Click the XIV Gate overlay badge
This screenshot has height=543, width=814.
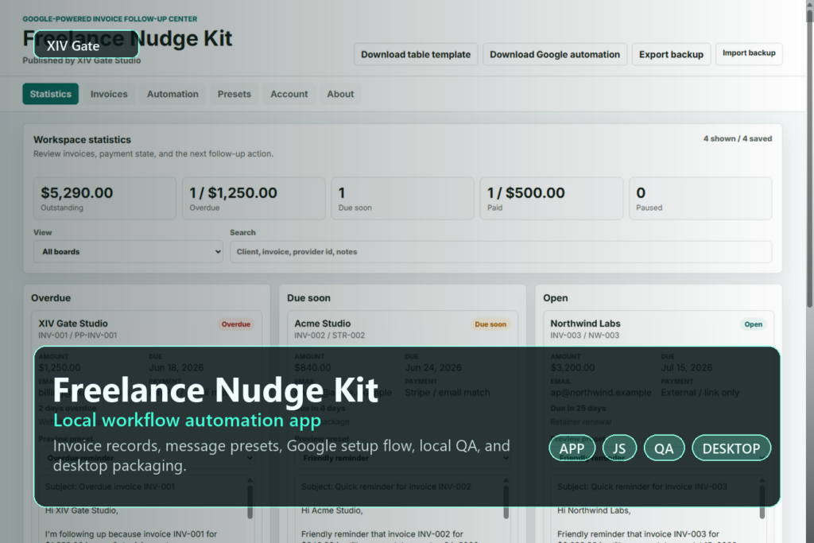[86, 45]
